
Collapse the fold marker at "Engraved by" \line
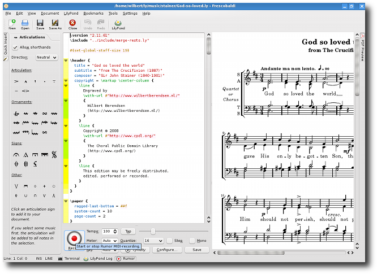66,86
